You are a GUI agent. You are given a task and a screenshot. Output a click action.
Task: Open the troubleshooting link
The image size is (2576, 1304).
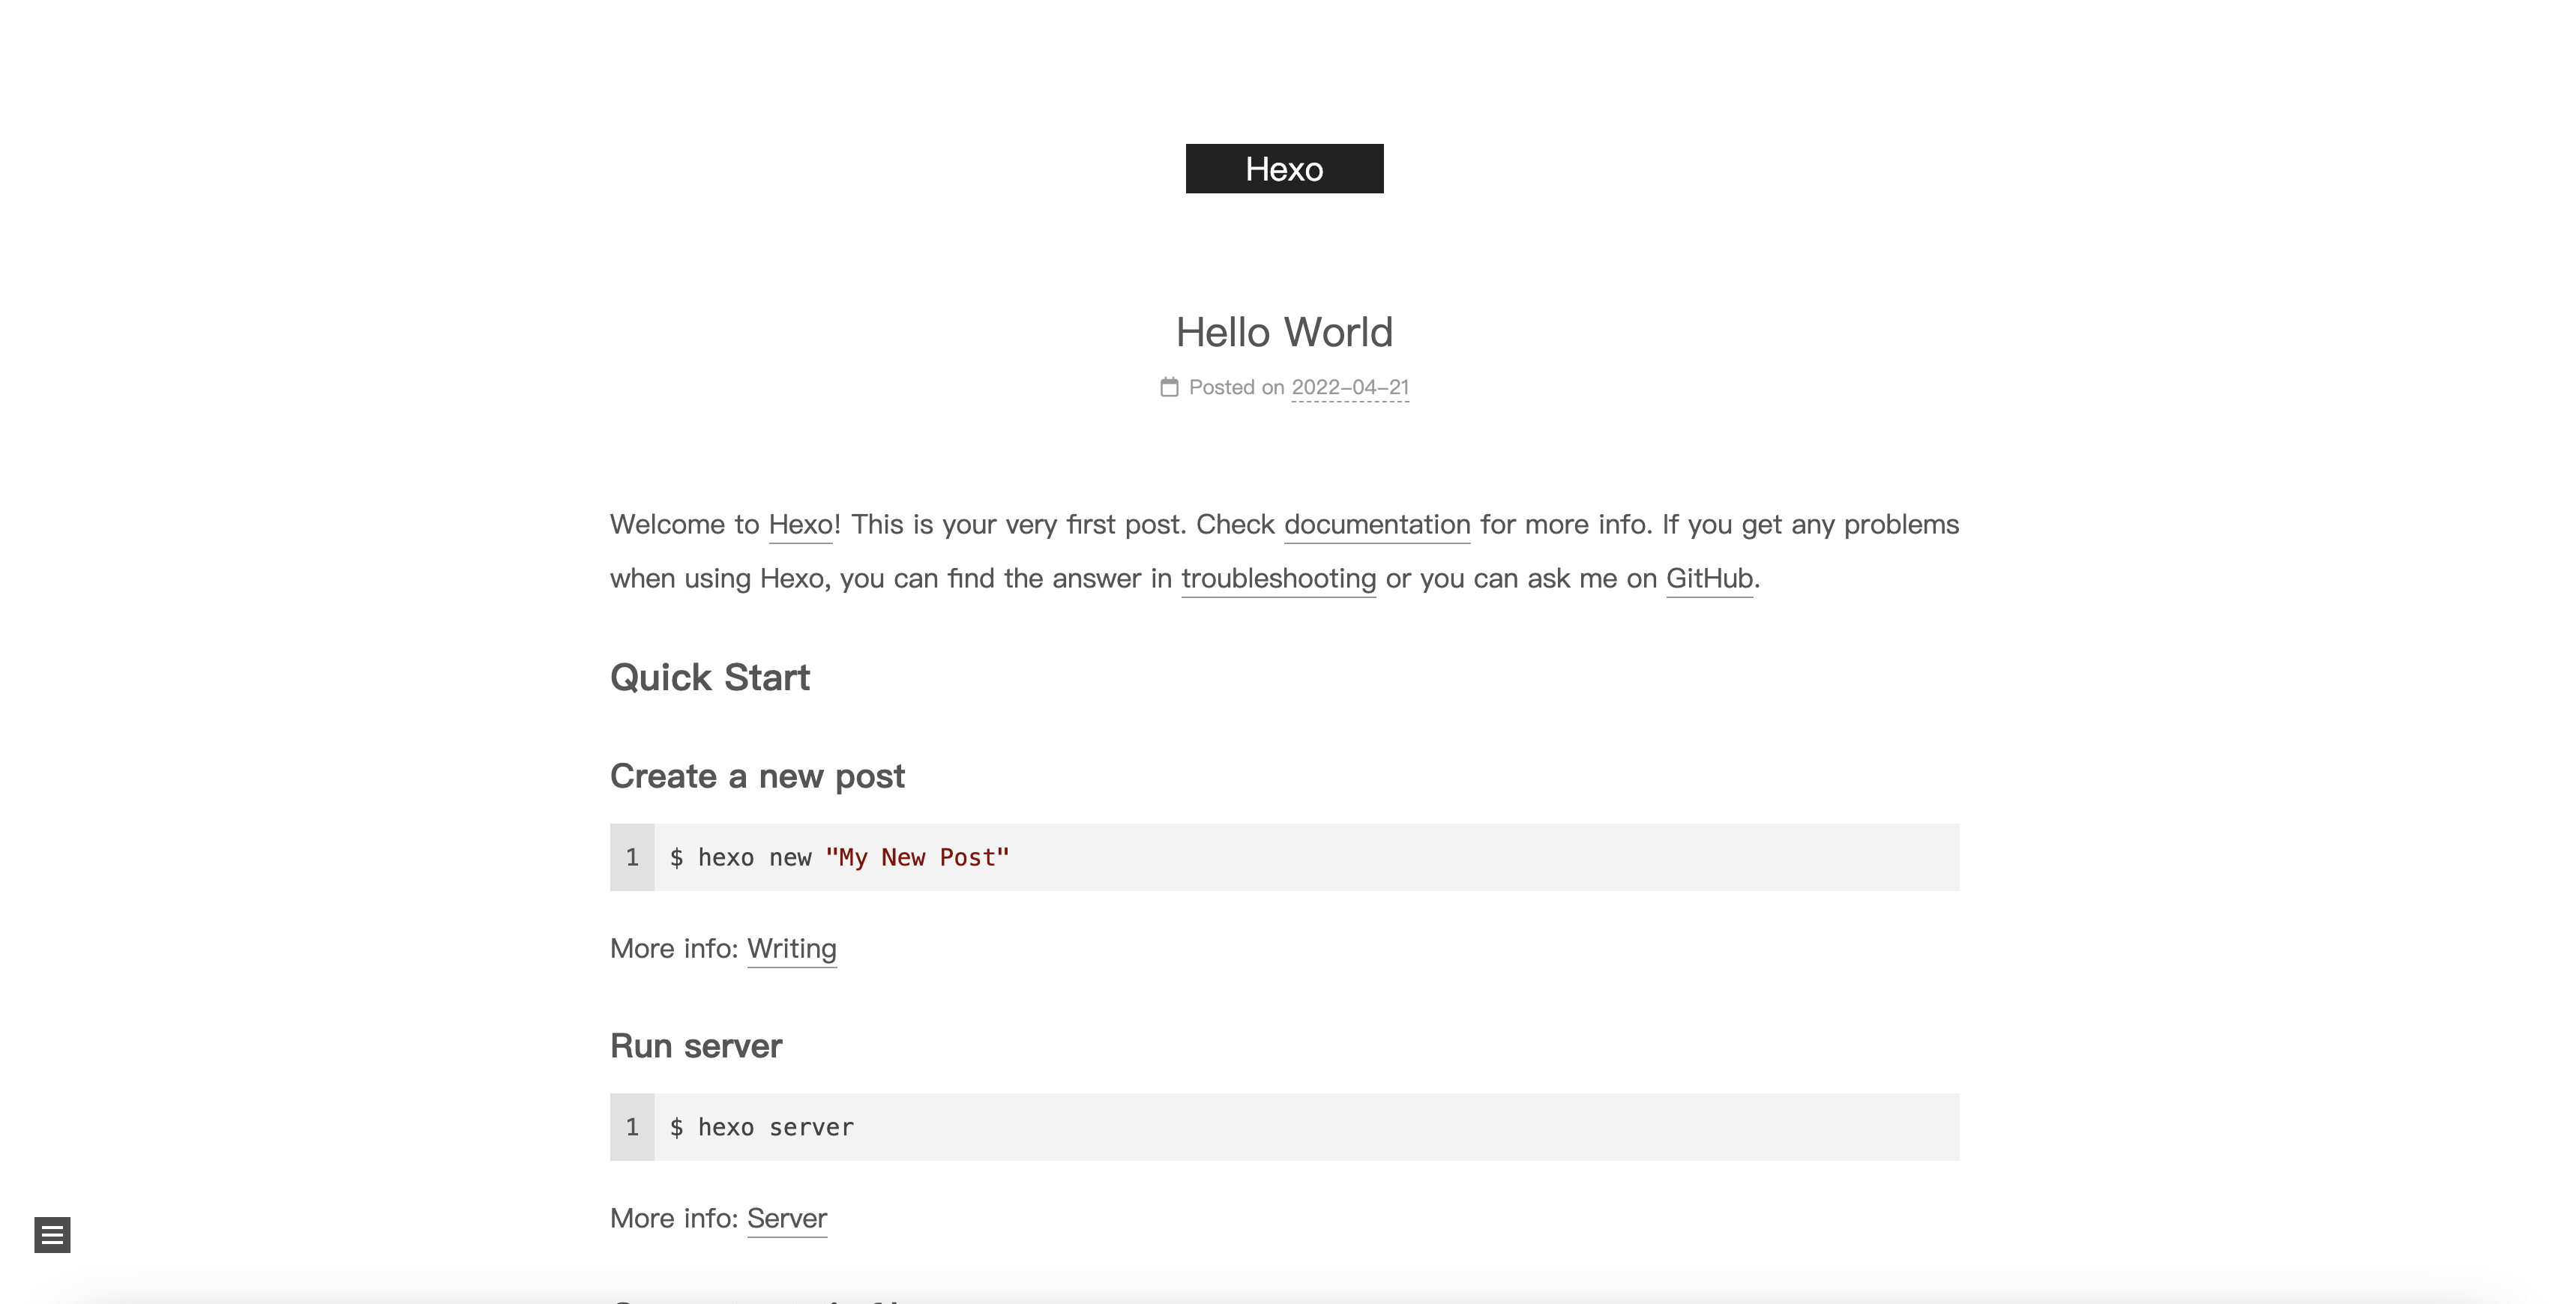click(x=1278, y=579)
